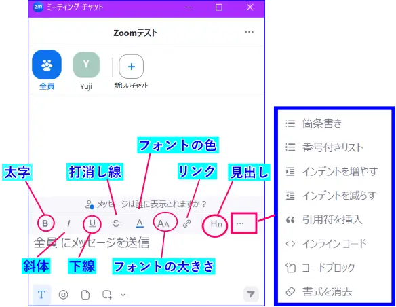Image resolution: width=396 pixels, height=307 pixels.
Task: Click the Zoom zm logo in title bar
Action: tap(38, 7)
